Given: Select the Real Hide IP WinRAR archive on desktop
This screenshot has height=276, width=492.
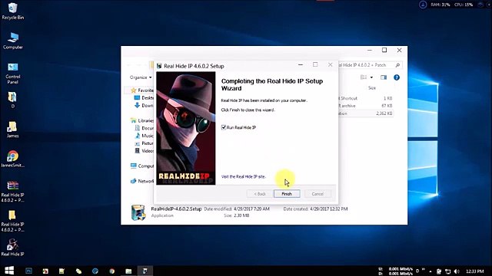Looking at the screenshot, I should coord(12,192).
